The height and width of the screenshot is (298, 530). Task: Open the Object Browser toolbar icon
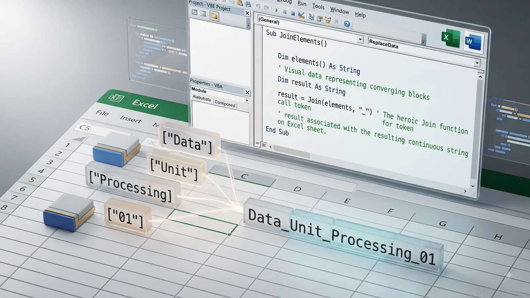[x=328, y=20]
